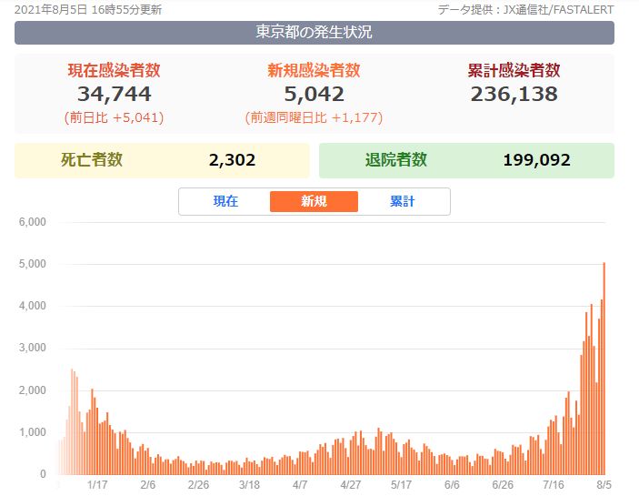Click the update timestamp 2021年8月5日 16時55分更新

coord(88,9)
